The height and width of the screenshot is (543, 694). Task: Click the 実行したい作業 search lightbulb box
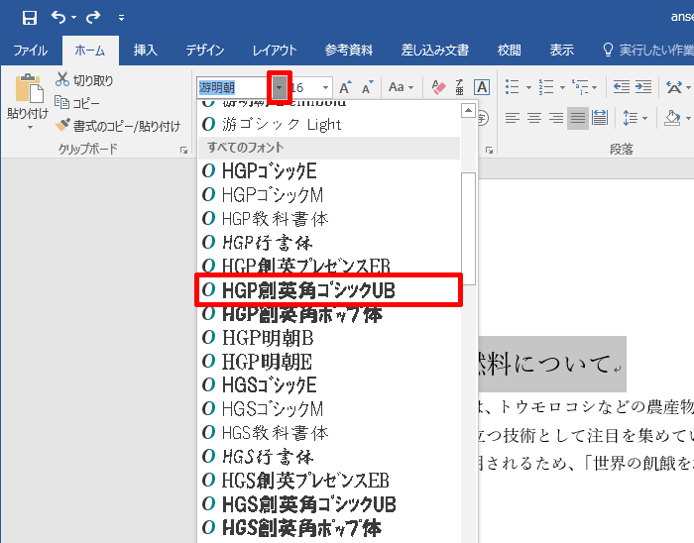pyautogui.click(x=648, y=51)
